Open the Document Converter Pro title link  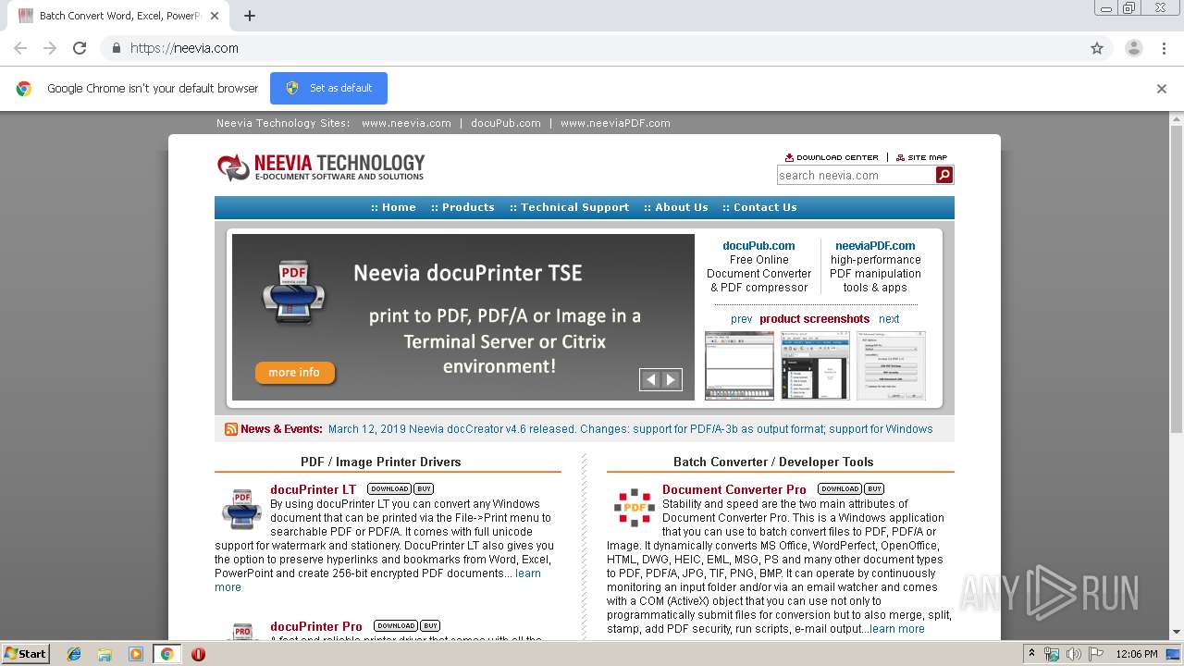734,489
